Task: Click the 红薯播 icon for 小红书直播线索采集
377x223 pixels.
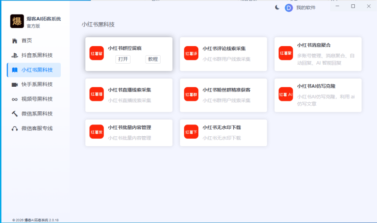Action: [x=97, y=94]
